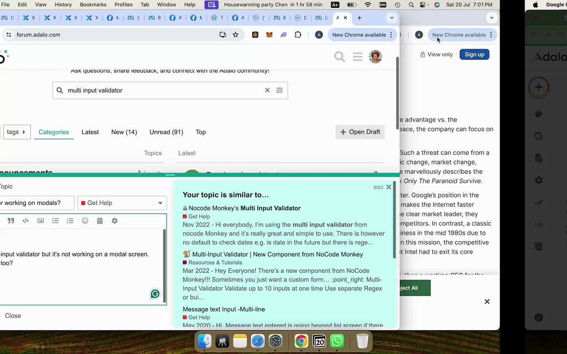
Task: Open Google Chrome from the Dock
Action: (301, 341)
